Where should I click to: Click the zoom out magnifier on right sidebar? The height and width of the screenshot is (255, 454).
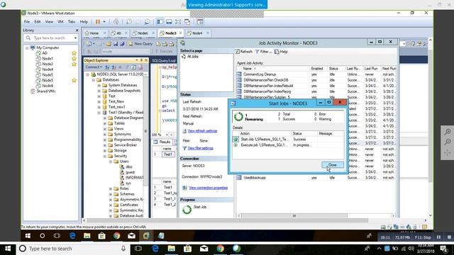tap(448, 142)
